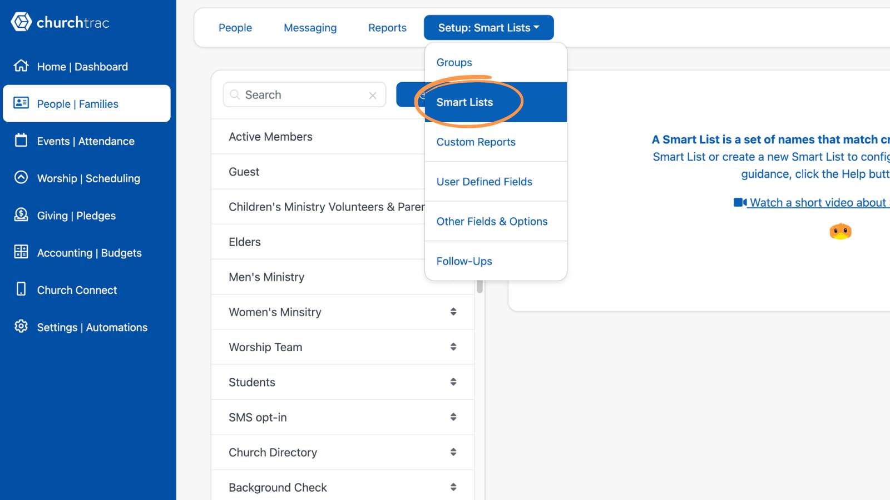Open the Messaging tab

(x=310, y=28)
